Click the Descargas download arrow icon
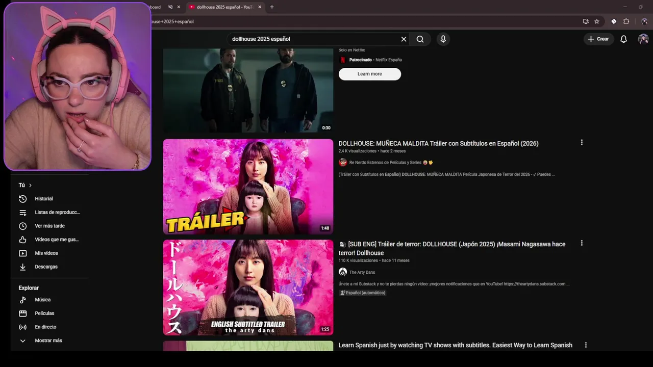This screenshot has width=653, height=367. pos(22,267)
